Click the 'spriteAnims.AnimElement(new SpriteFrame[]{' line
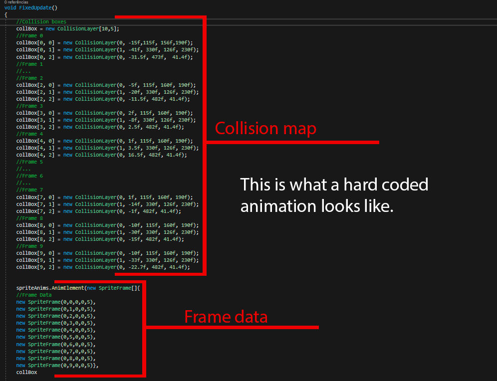497x381 pixels. tap(78, 288)
